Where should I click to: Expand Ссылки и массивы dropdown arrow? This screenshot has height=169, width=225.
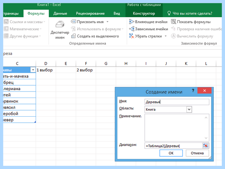pos(44,22)
